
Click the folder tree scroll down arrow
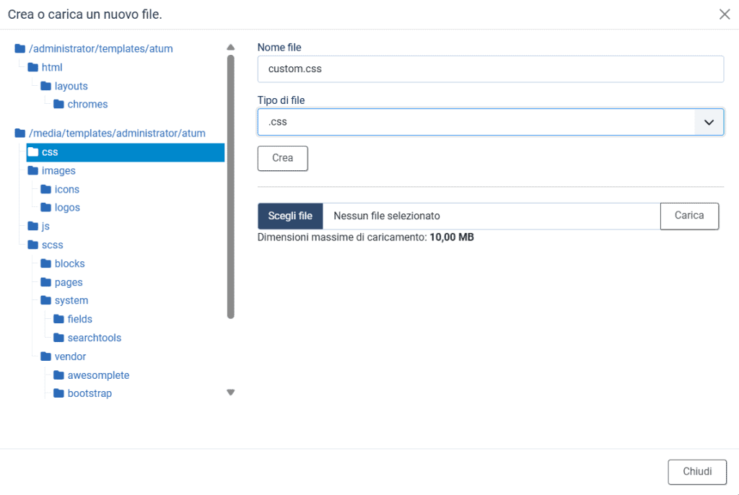(231, 393)
